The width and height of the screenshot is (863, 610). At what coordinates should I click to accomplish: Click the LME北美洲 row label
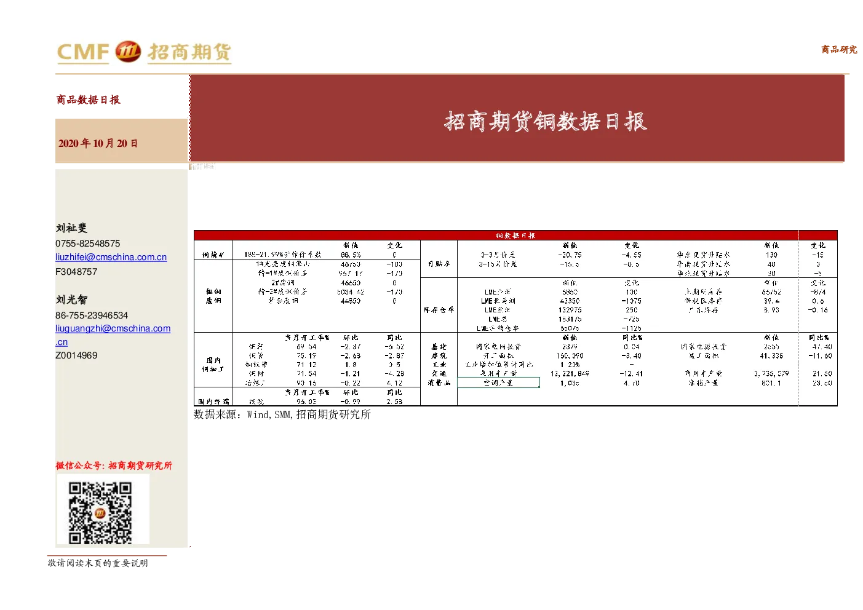[x=498, y=301]
